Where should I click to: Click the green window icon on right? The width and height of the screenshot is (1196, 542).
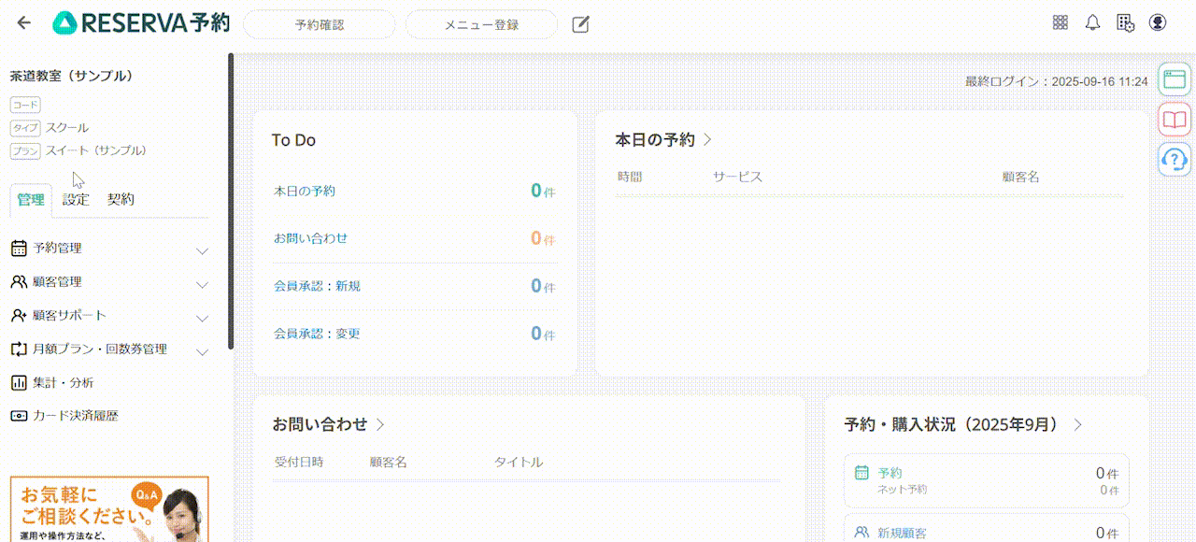(x=1175, y=79)
